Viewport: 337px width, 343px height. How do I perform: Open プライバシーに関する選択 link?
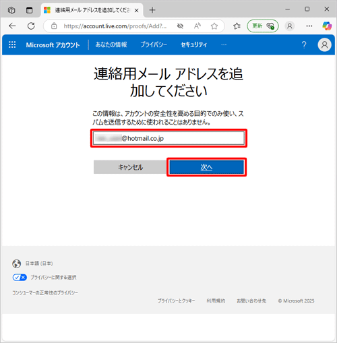[53, 278]
